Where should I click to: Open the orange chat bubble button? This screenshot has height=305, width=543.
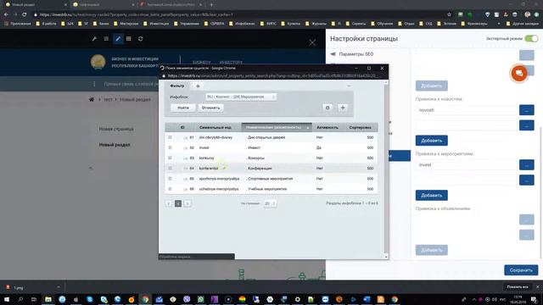pyautogui.click(x=518, y=74)
